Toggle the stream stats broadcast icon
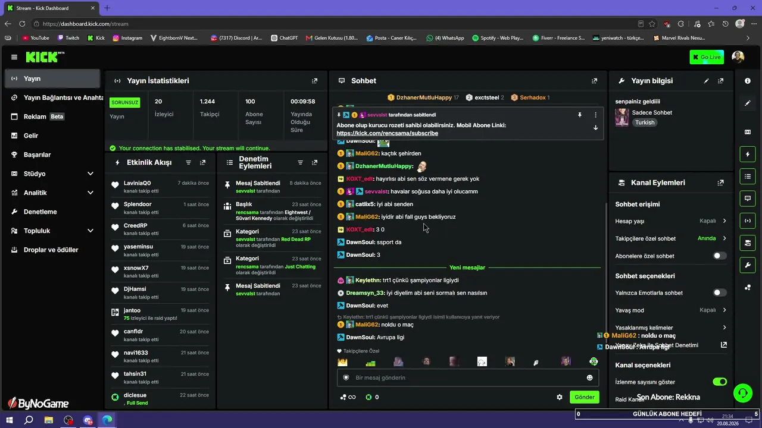Image resolution: width=762 pixels, height=428 pixels. pos(748,221)
